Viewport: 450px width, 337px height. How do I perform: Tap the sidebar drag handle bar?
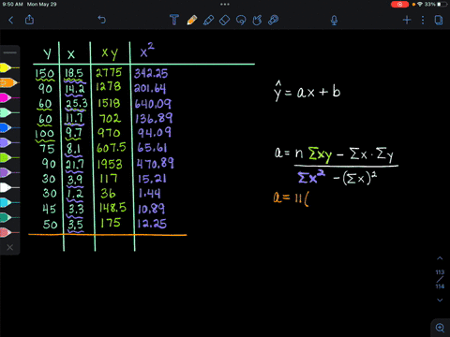click(x=9, y=52)
